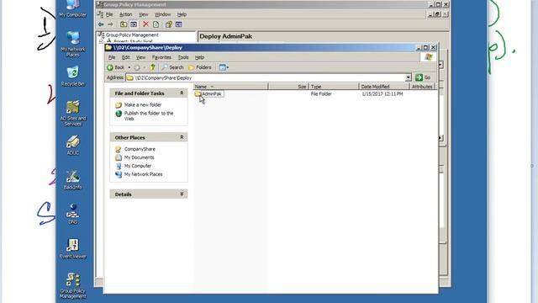Open Action menu in Group Policy Management
538x303 pixels.
click(x=125, y=14)
